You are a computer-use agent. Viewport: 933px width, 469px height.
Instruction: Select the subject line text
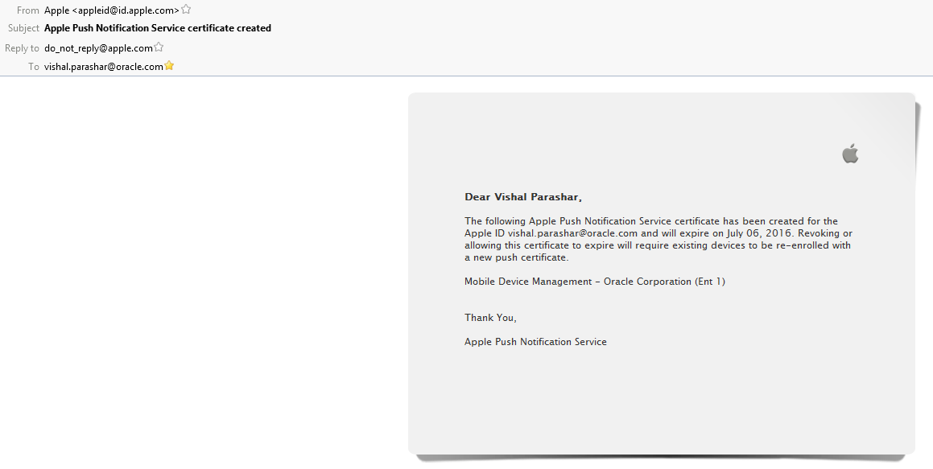[158, 28]
